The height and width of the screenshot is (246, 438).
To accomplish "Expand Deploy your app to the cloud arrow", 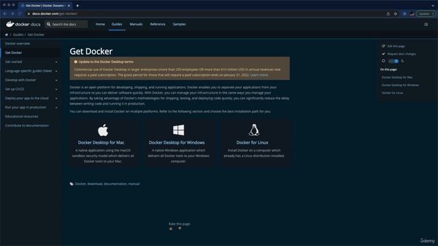I will click(x=56, y=98).
